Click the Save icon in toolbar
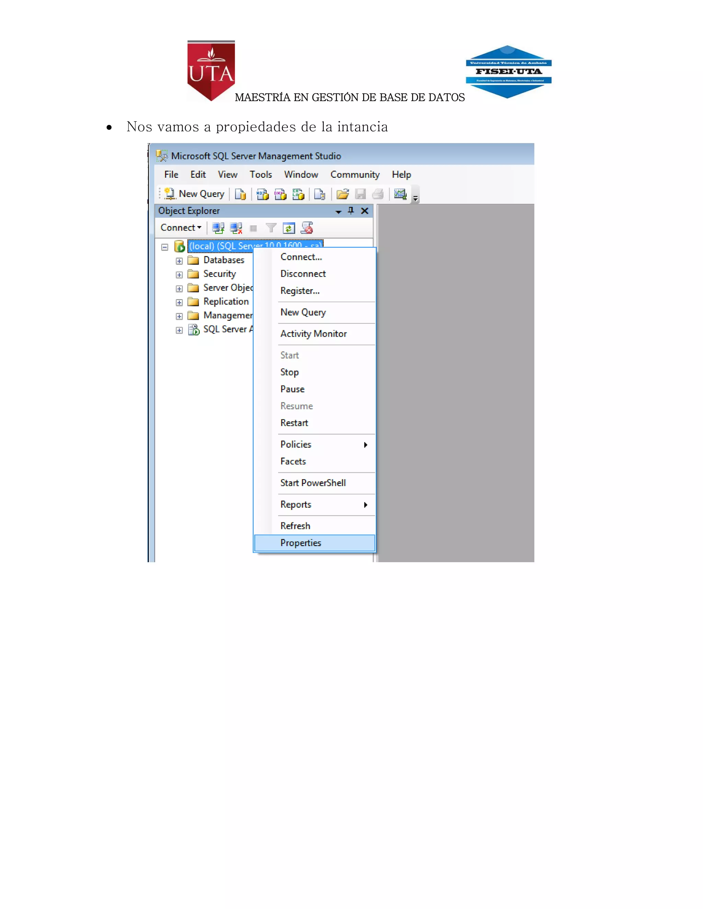Screen dimensions: 703x909 360,194
